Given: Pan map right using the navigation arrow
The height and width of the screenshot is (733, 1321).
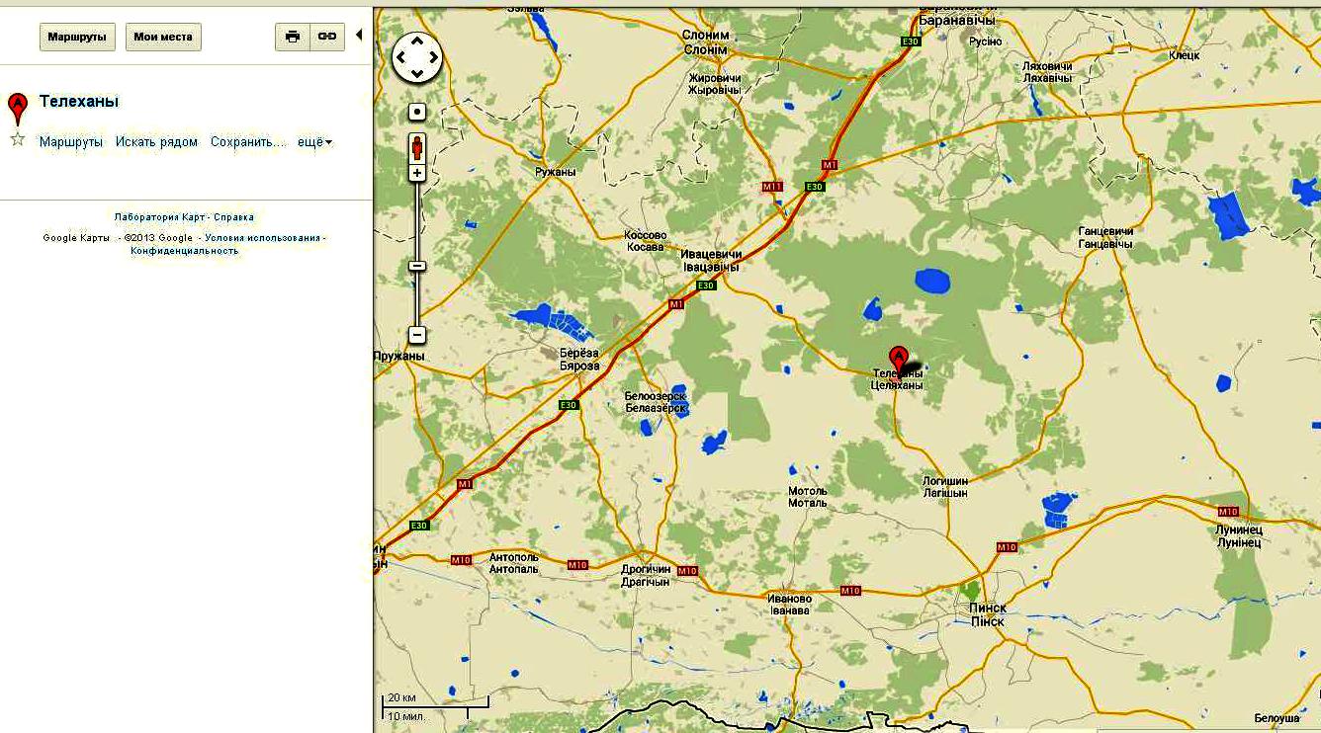Looking at the screenshot, I should (x=433, y=58).
